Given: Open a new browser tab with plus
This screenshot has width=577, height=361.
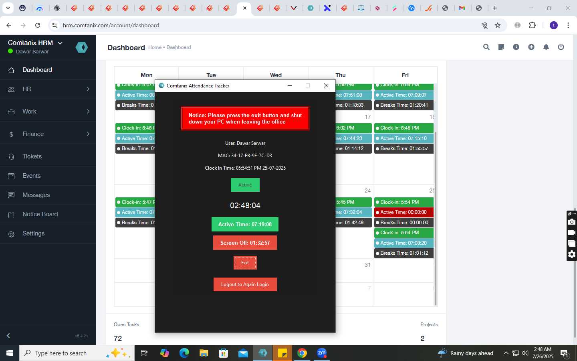Looking at the screenshot, I should click(495, 8).
